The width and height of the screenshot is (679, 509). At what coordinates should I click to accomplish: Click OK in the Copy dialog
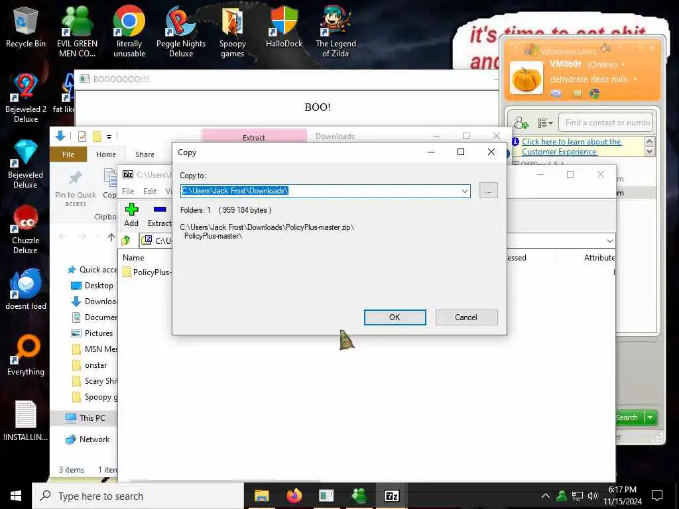coord(395,317)
